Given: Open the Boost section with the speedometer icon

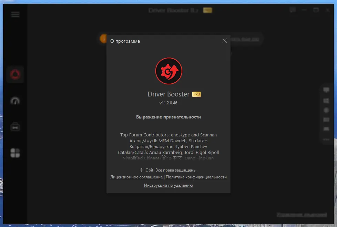Looking at the screenshot, I should (x=15, y=100).
